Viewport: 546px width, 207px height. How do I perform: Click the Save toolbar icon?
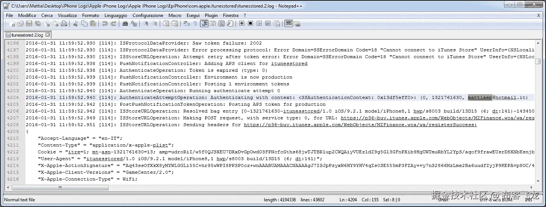(29, 24)
